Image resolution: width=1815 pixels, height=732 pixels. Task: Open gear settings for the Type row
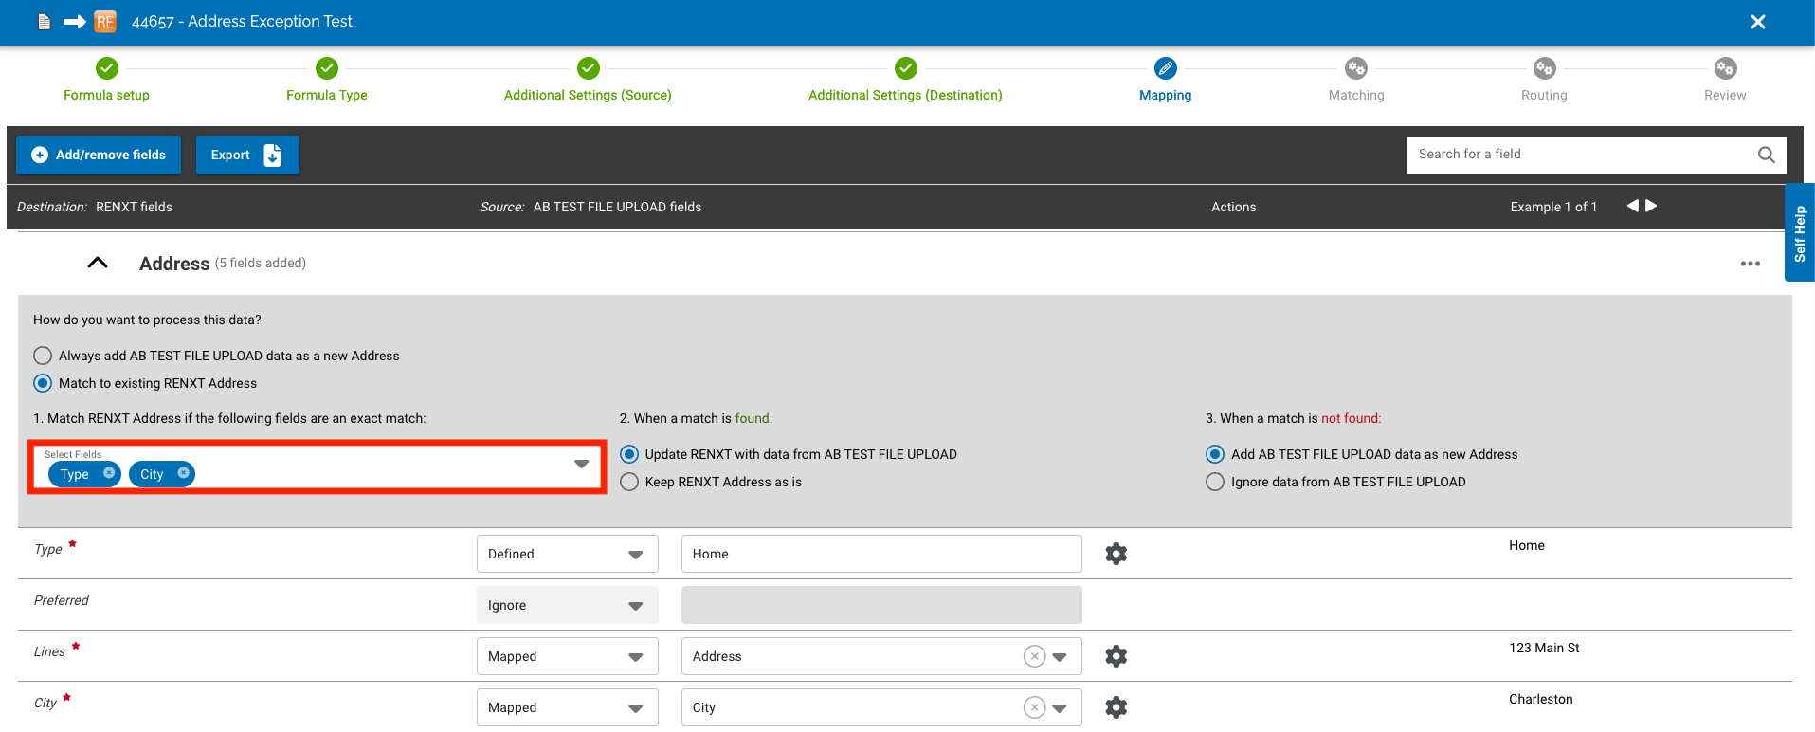(1116, 554)
